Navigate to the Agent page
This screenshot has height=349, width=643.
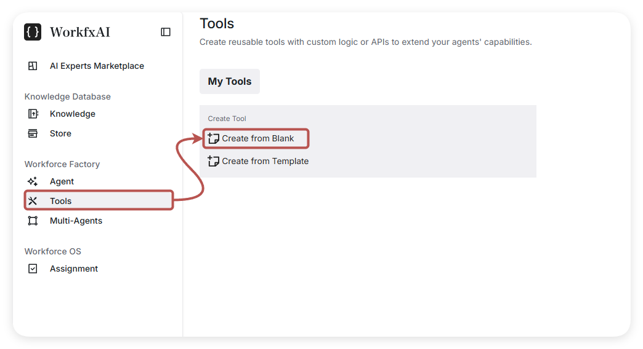62,181
